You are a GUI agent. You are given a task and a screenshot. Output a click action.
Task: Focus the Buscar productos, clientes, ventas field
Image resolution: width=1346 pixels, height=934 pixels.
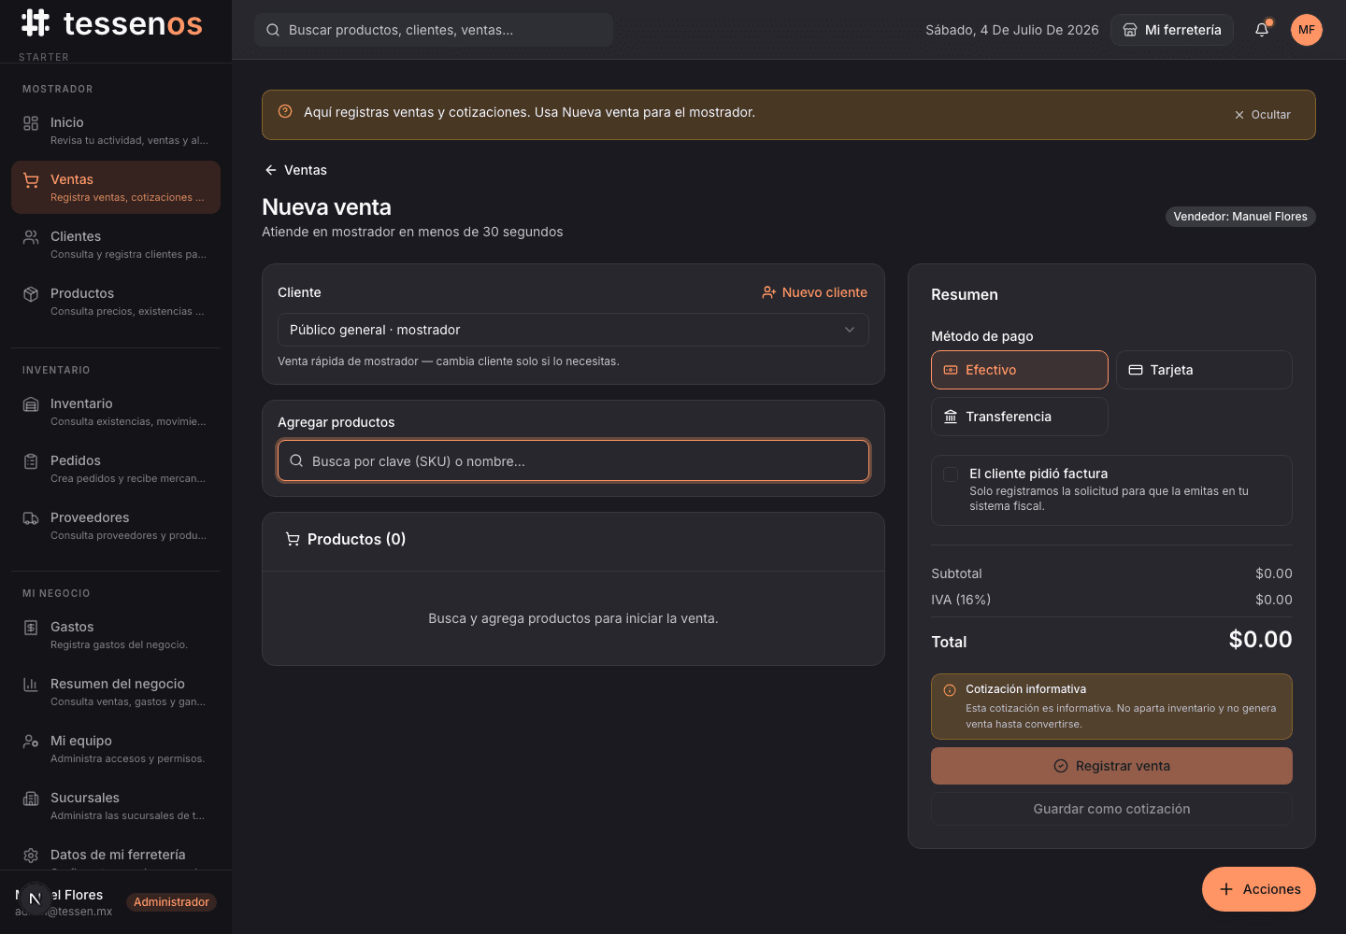tap(434, 30)
